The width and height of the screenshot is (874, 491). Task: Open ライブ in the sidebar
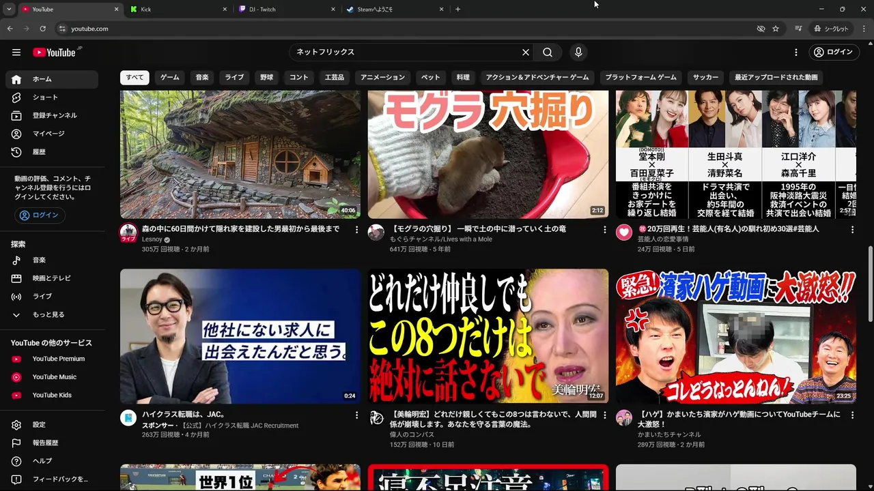click(52, 297)
